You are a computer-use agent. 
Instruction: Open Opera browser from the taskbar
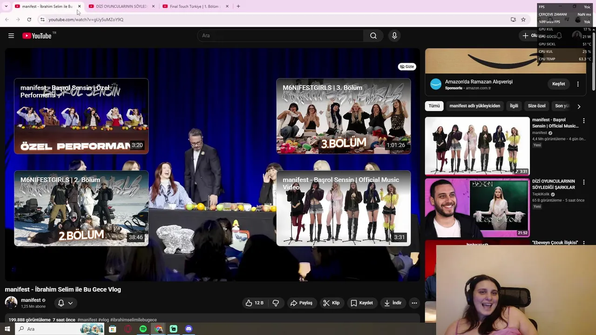(x=128, y=329)
